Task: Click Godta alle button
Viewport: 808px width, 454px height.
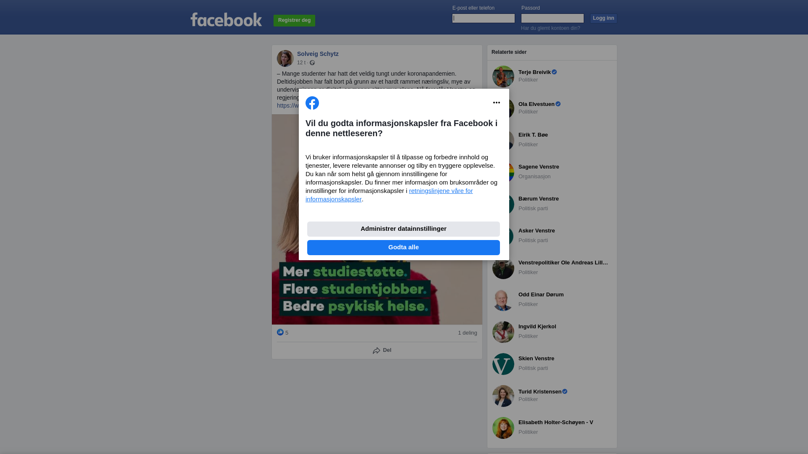Action: pos(404,248)
